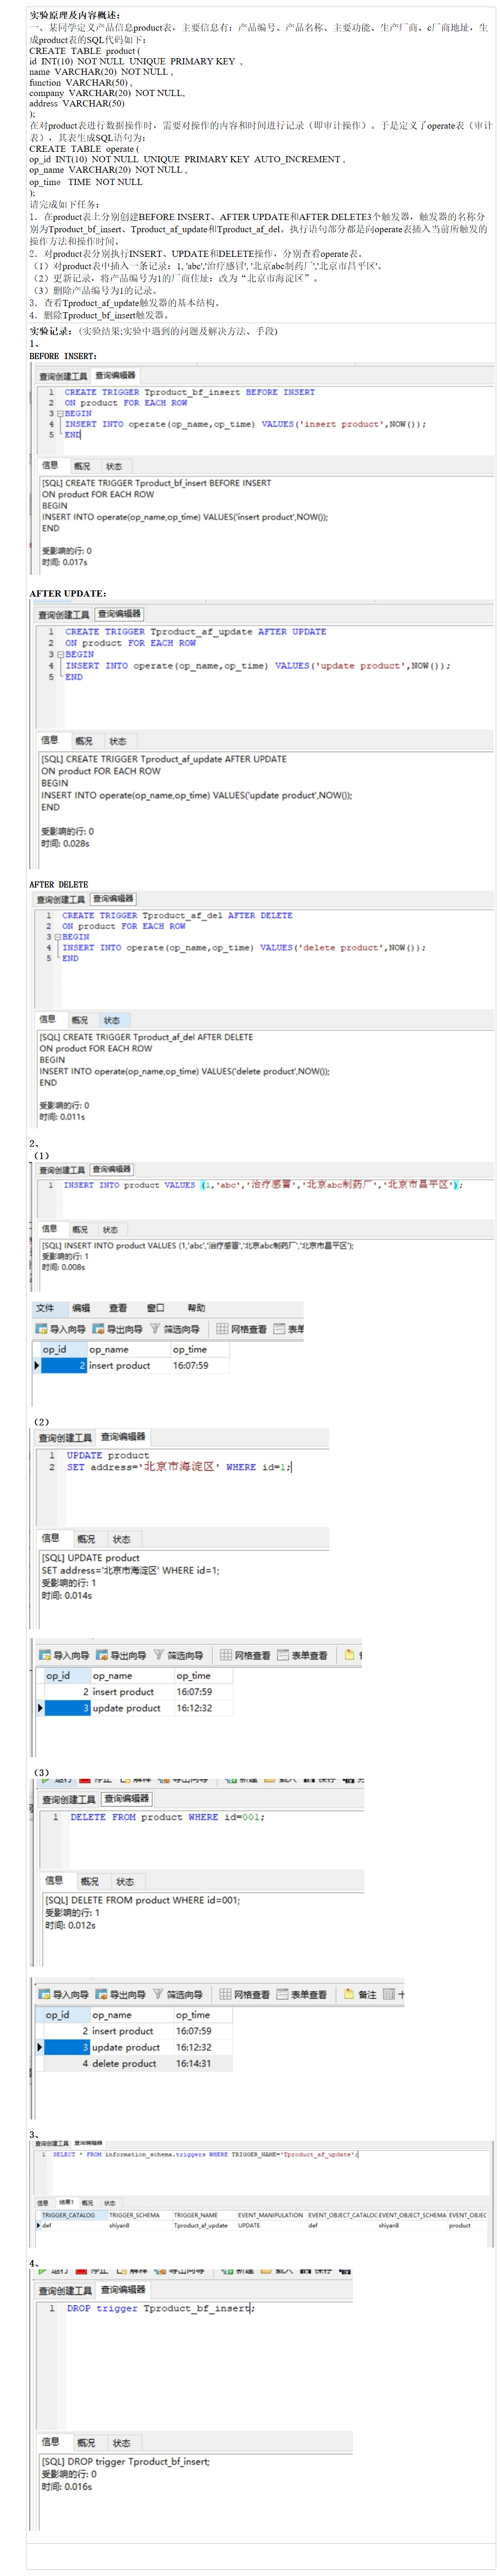Switch to 网格查看 above the one-row operate grid

coord(242,1328)
